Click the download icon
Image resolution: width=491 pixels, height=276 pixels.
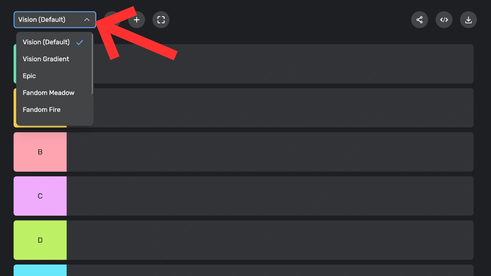(x=468, y=20)
